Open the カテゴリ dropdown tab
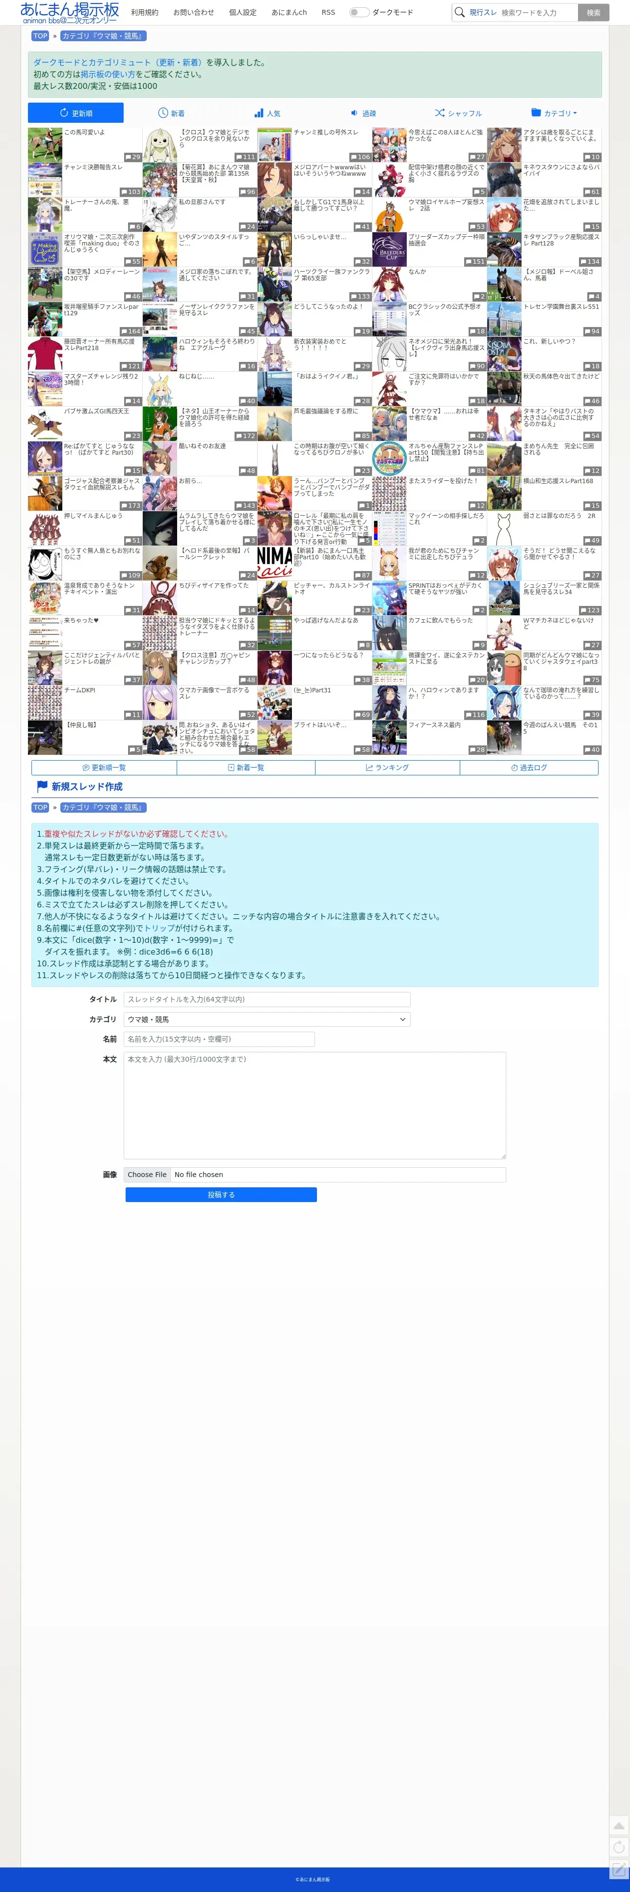Screen dimensions: 630x1892 (553, 113)
